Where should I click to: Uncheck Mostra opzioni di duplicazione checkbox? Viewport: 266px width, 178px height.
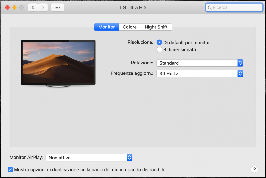pos(10,169)
